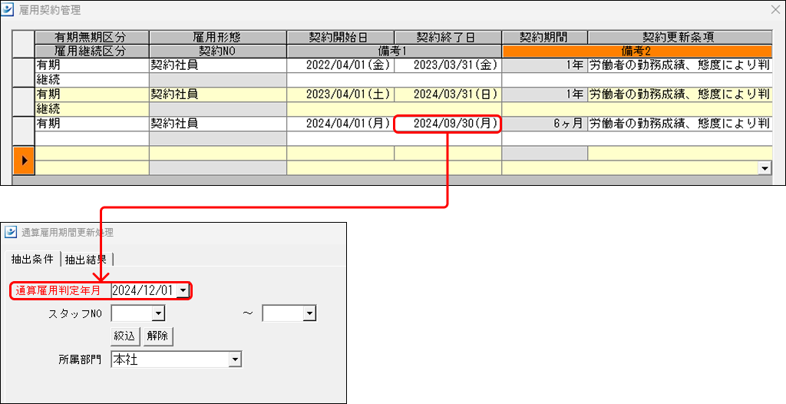Click the orange 備考2 column header
The width and height of the screenshot is (786, 404).
[637, 51]
